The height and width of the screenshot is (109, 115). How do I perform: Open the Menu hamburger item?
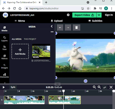20,21
